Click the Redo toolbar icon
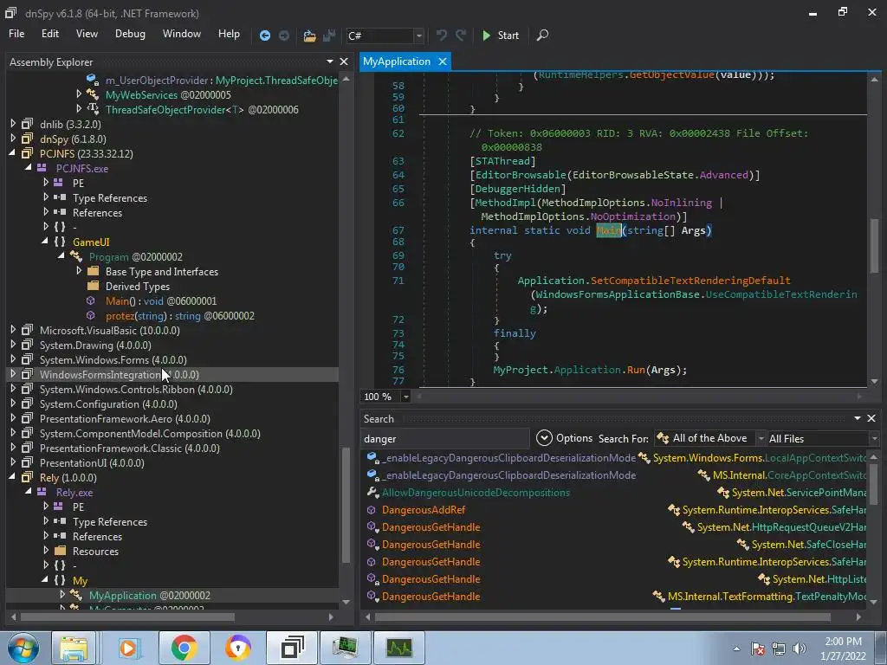Viewport: 887px width, 665px height. 461,35
